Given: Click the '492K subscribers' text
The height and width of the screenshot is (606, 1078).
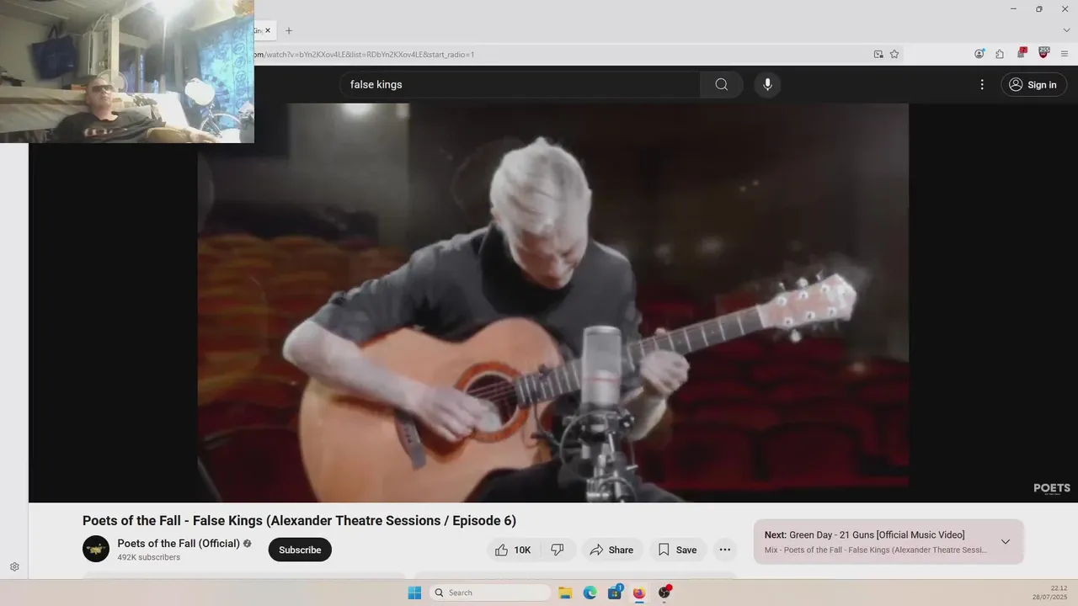Looking at the screenshot, I should click(x=149, y=557).
